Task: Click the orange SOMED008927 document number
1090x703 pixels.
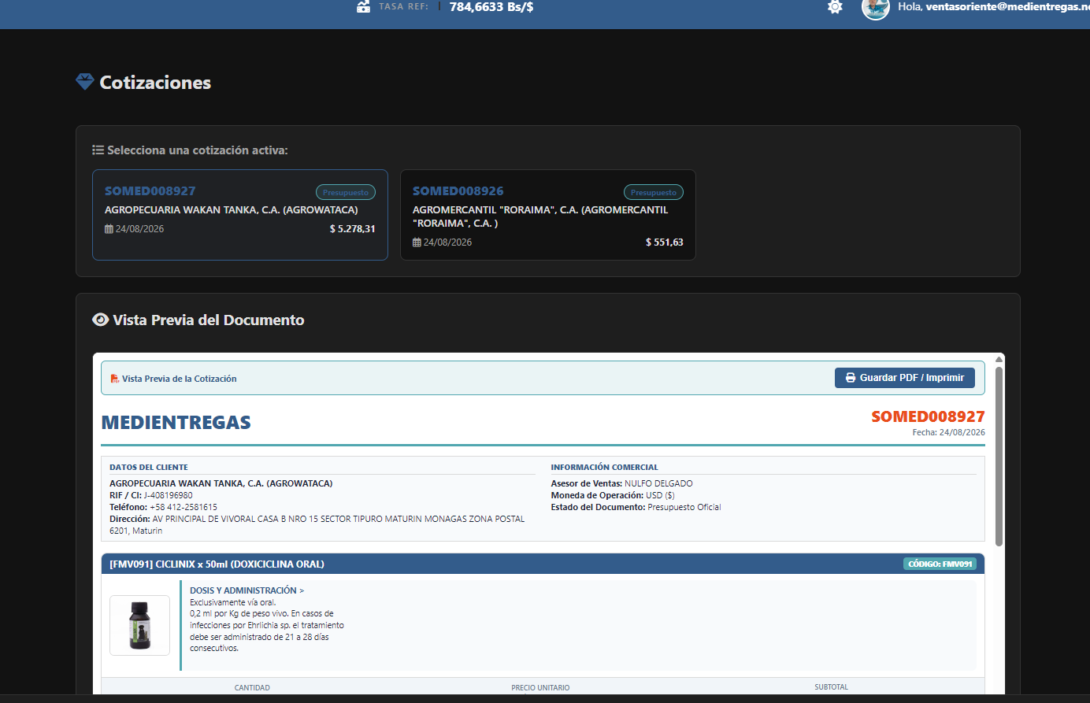Action: (928, 416)
